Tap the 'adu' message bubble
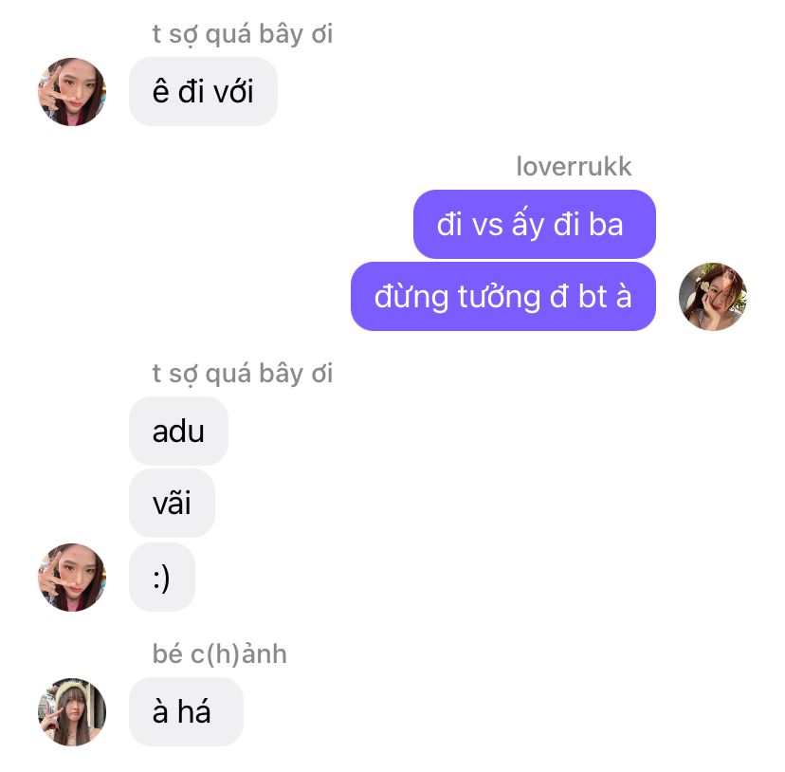The image size is (785, 772). [x=179, y=432]
